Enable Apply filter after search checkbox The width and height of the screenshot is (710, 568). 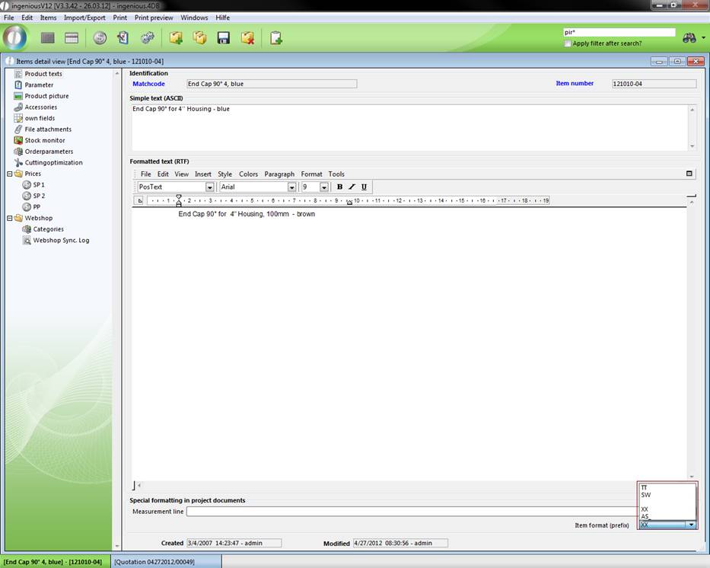point(568,43)
